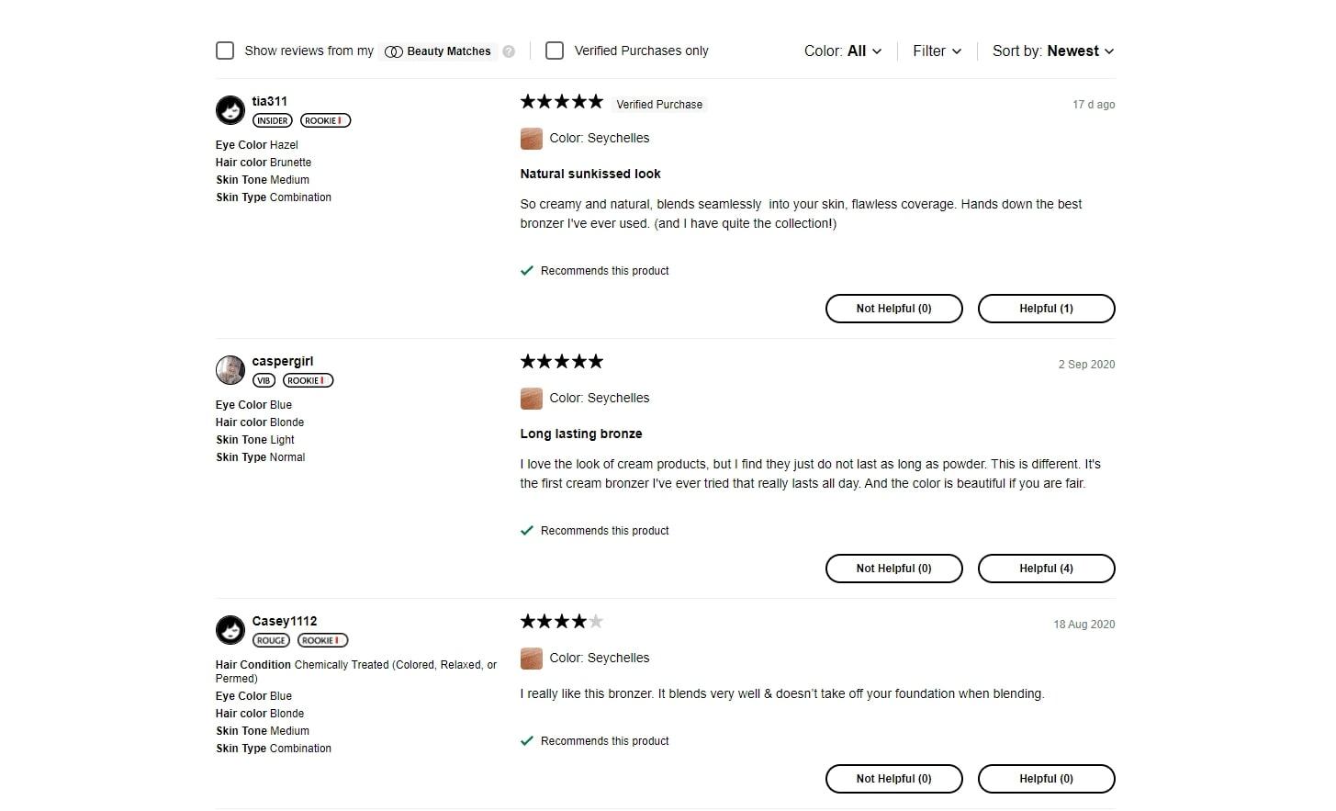Click tia311's profile avatar icon
The height and width of the screenshot is (811, 1336).
point(230,111)
